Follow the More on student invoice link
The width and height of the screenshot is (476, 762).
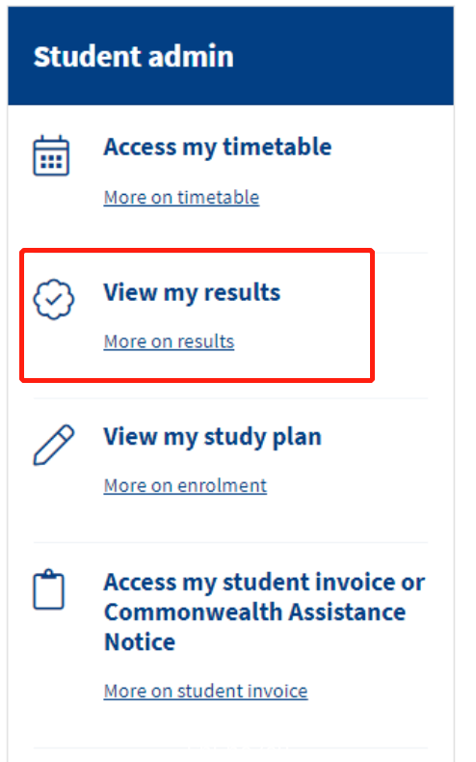coord(205,691)
